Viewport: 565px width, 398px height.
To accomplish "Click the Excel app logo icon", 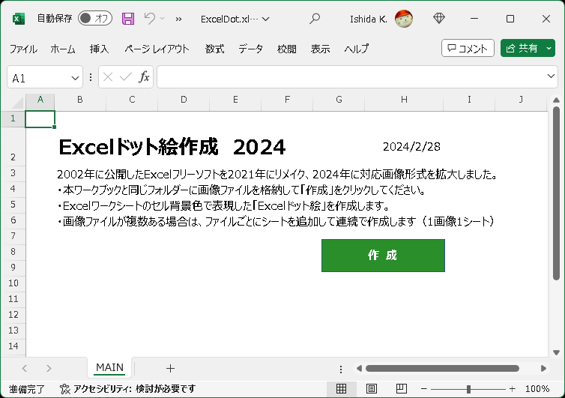I will 19,19.
